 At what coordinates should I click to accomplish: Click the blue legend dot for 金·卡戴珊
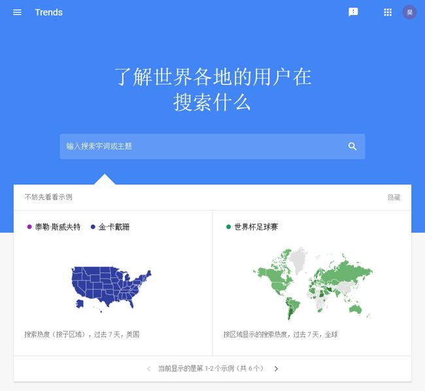tap(93, 227)
